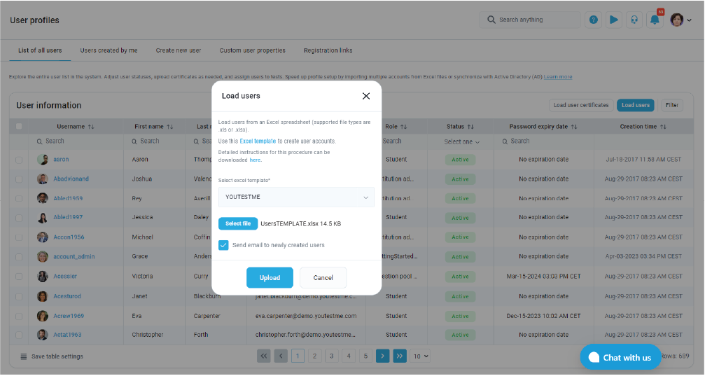
Task: Open the headset support icon
Action: (634, 20)
